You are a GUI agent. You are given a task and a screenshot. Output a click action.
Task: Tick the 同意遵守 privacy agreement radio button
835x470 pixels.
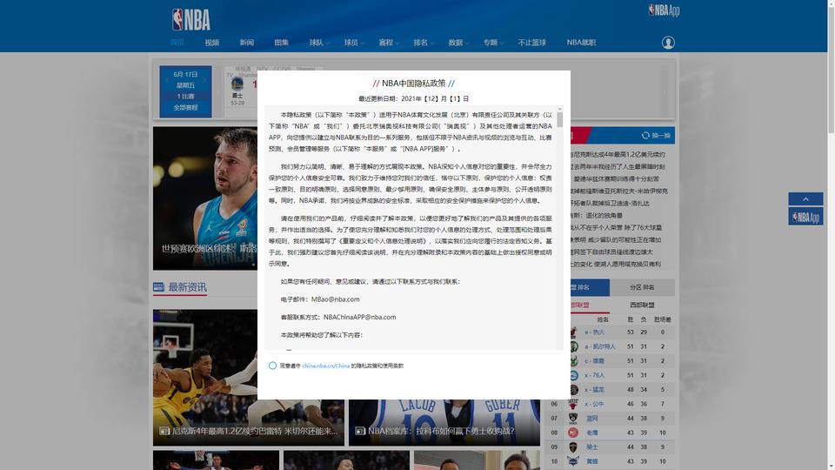coord(272,366)
